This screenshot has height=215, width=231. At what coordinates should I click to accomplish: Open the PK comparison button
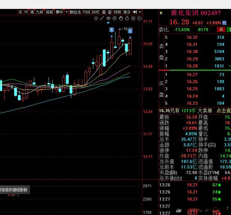26,12
